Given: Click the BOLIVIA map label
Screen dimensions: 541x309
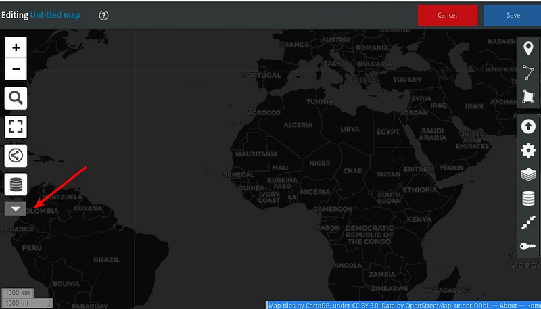Looking at the screenshot, I should click(x=66, y=284).
